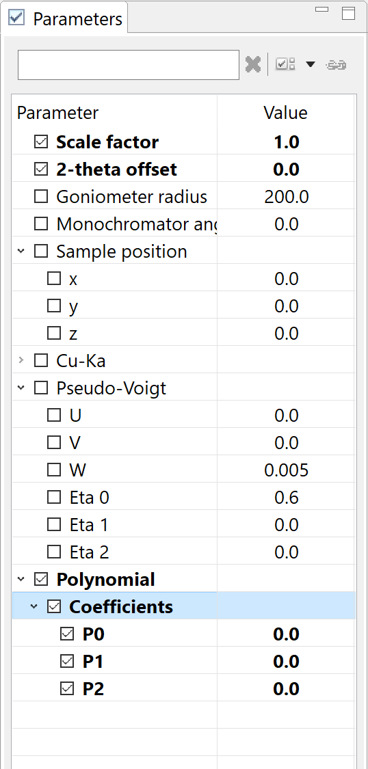Select the Eta 0 value cell 0.6
This screenshot has width=368, height=769.
tap(287, 498)
